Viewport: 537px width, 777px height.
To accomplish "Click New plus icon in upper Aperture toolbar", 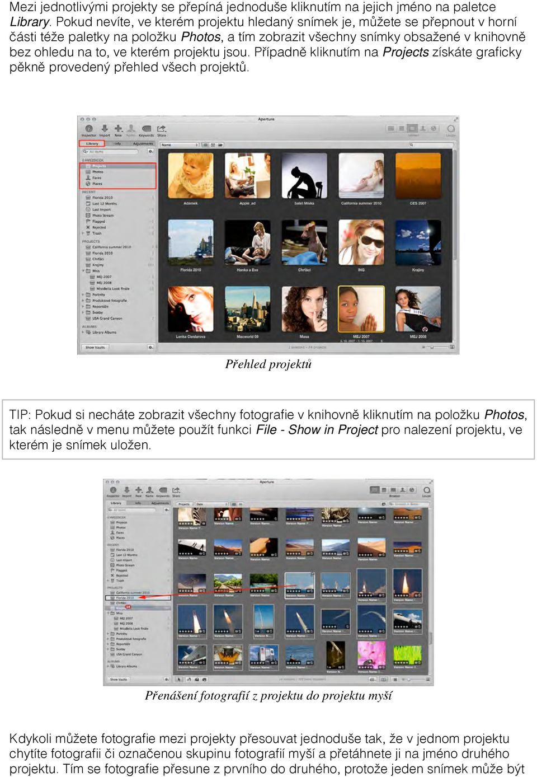I will pos(118,129).
